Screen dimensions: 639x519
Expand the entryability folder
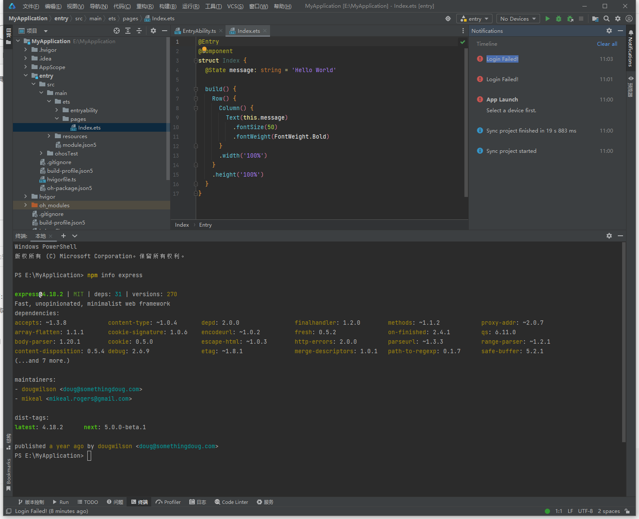click(57, 110)
